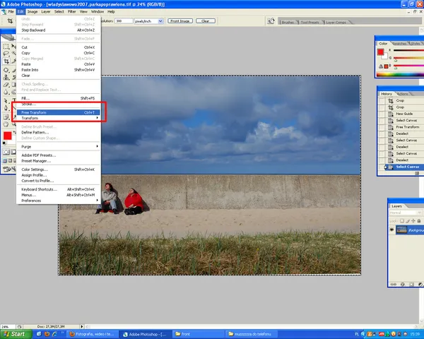Select the Crop tool in the toolbox

6,61
